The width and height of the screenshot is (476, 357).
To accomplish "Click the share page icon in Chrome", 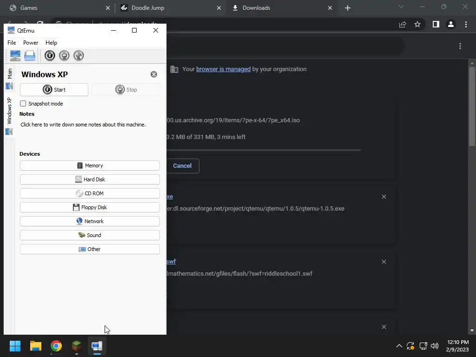I will coord(403,25).
